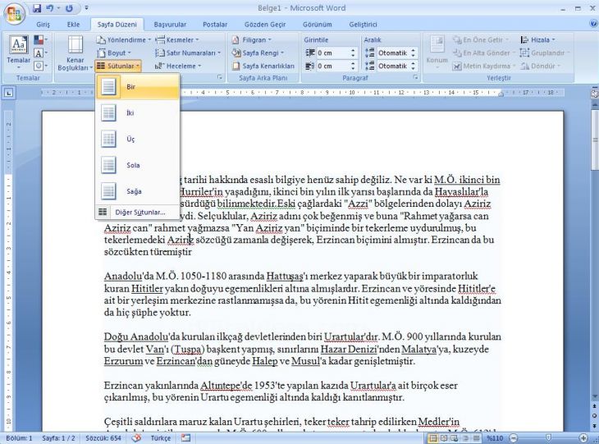Increase spacing after with stepper arrow
This screenshot has width=599, height=444.
pyautogui.click(x=414, y=63)
